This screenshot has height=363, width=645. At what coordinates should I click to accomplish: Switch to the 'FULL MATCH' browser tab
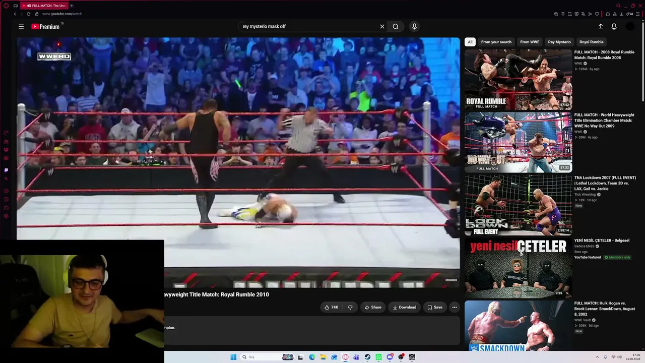tap(44, 6)
